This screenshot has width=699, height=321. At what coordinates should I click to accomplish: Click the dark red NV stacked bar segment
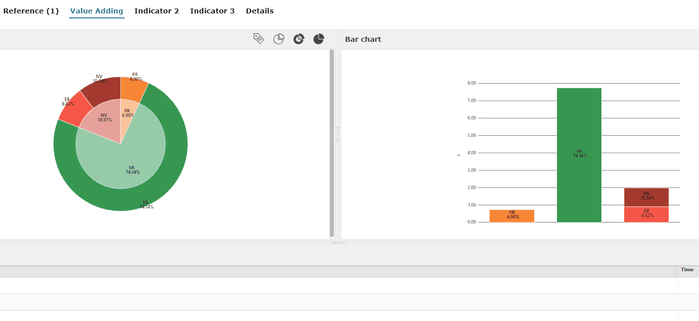click(x=646, y=197)
